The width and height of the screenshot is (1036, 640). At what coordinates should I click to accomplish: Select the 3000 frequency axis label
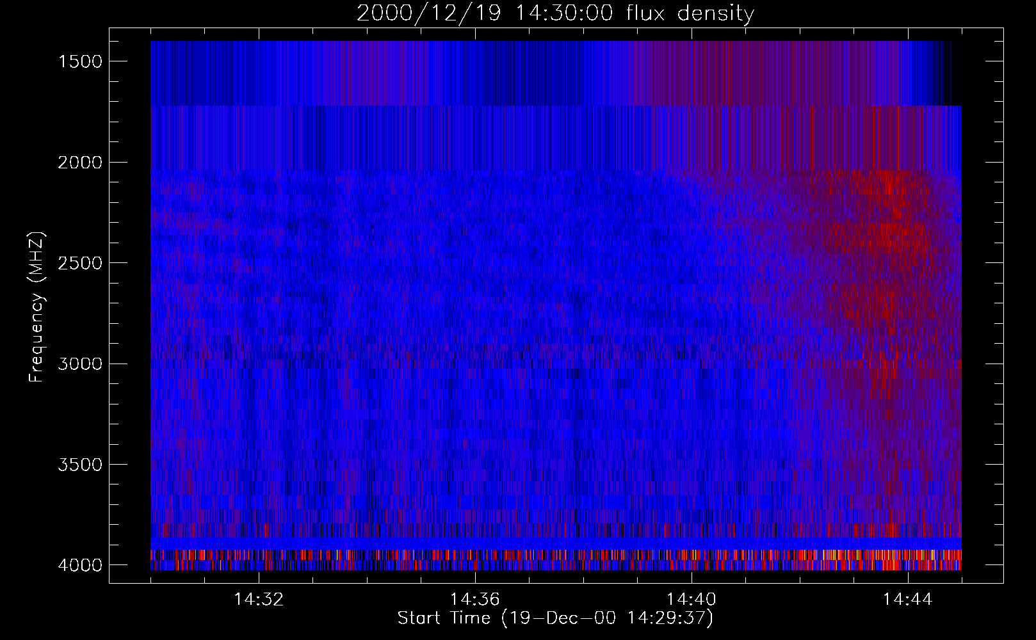(80, 364)
